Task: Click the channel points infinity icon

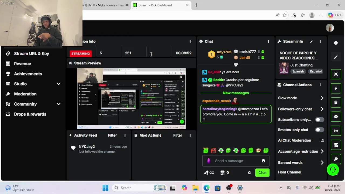Action: 209,173
